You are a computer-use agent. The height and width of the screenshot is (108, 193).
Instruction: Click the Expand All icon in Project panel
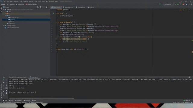40,7
